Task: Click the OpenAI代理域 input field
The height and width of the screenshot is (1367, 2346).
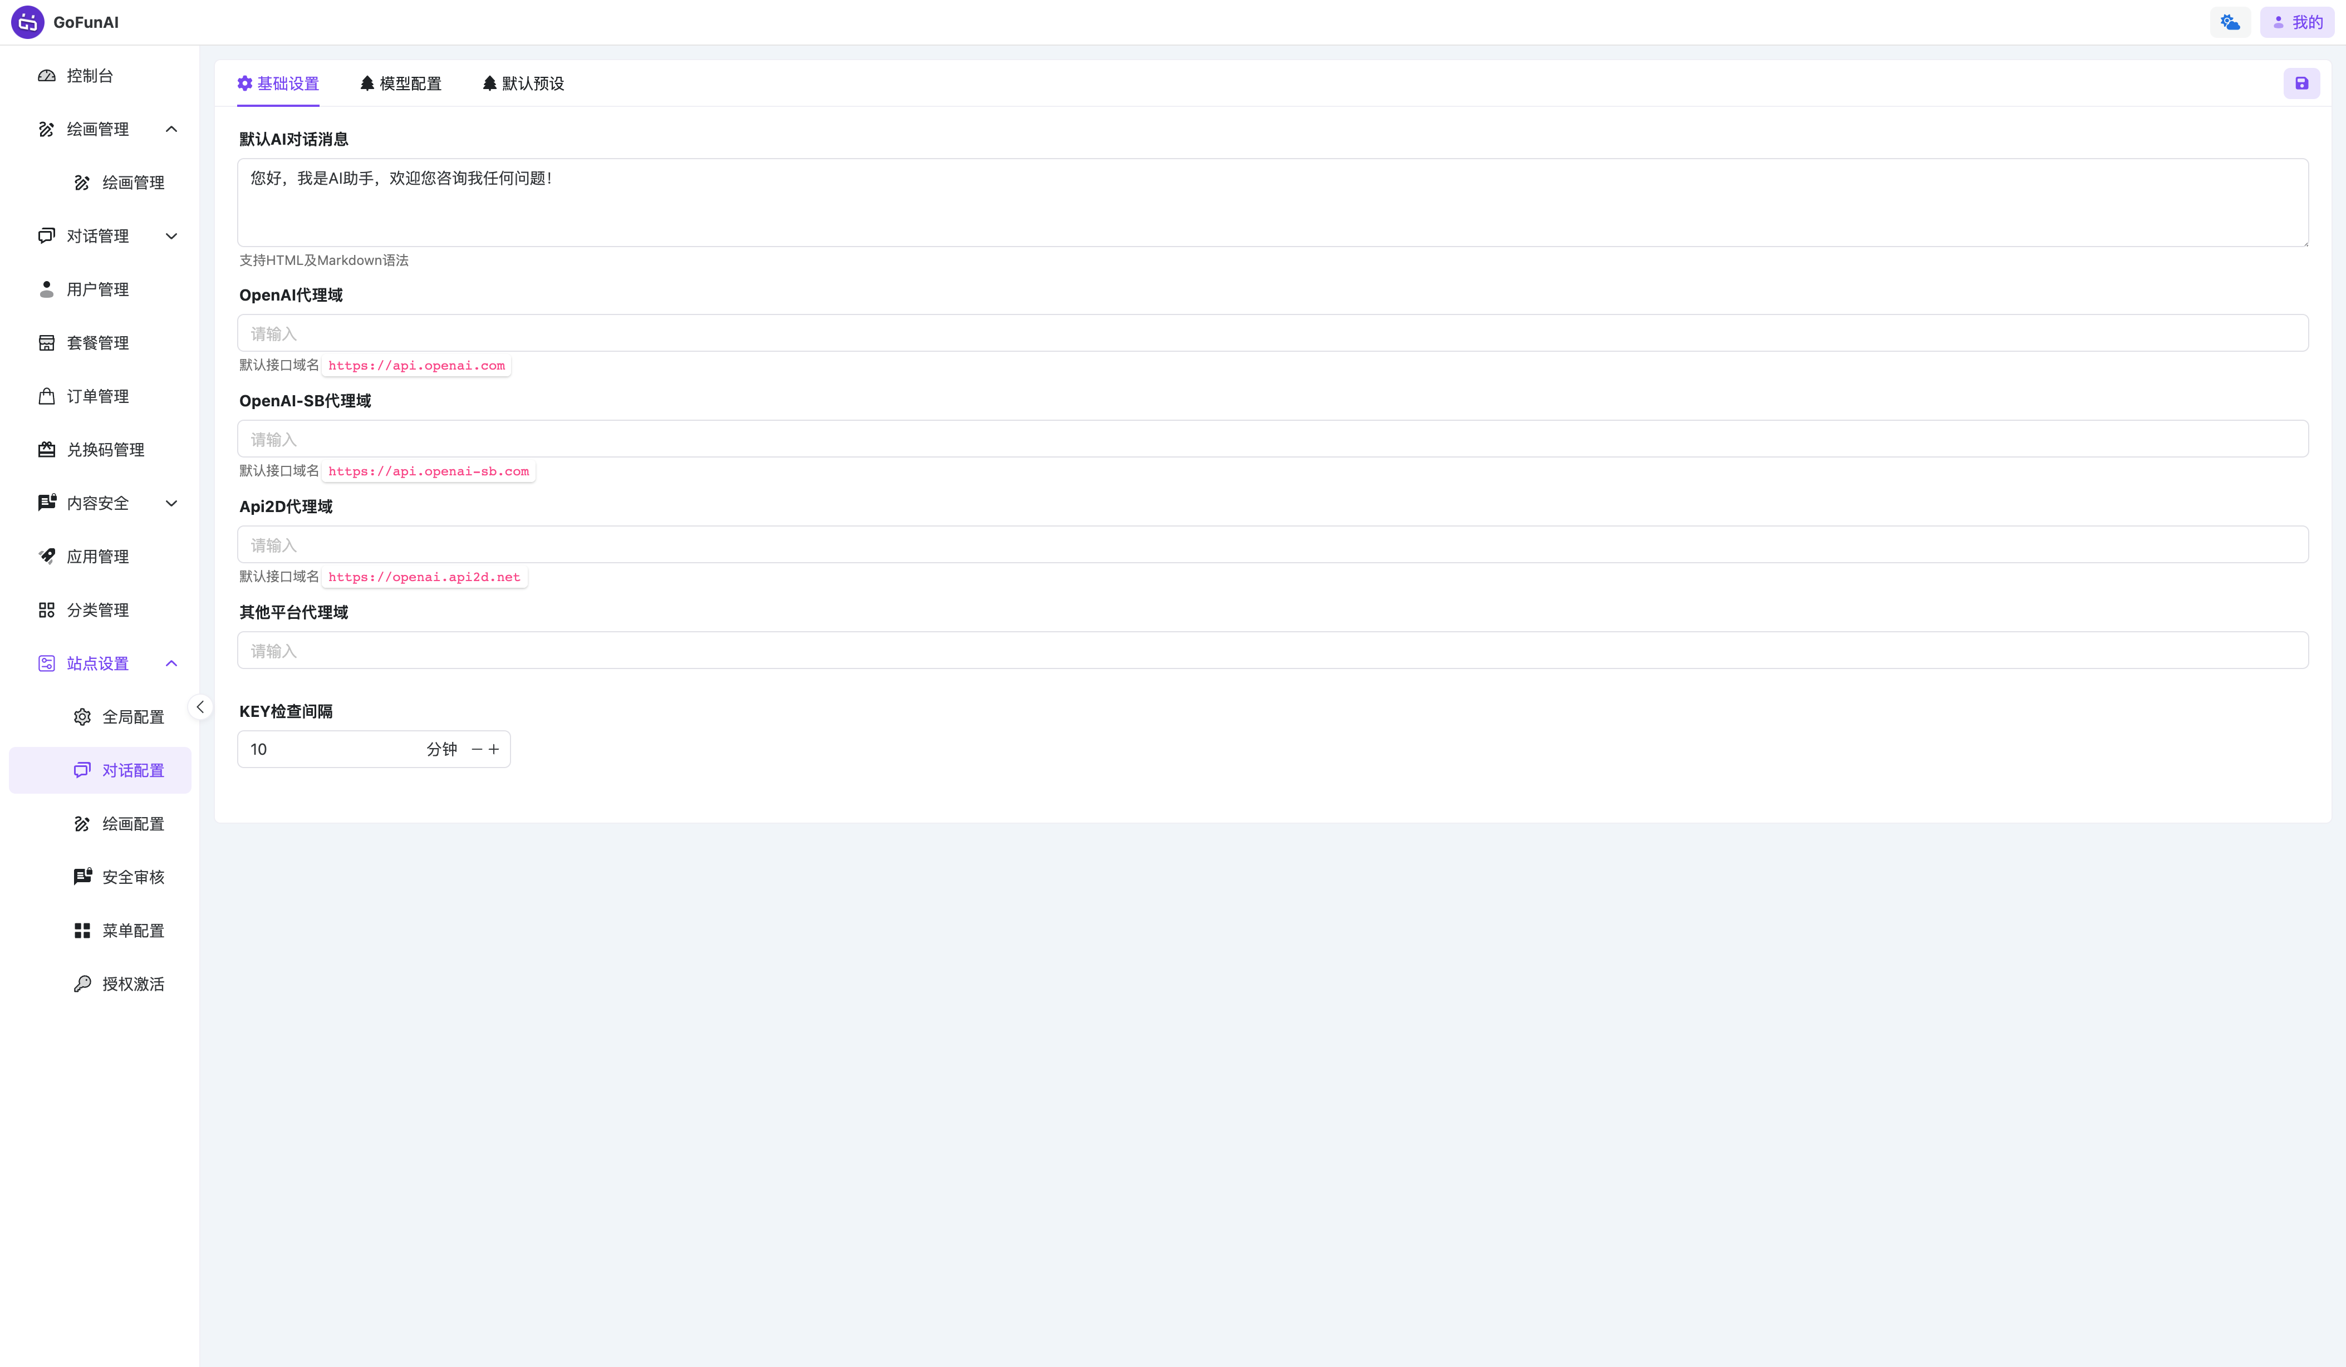Action: coord(1272,333)
